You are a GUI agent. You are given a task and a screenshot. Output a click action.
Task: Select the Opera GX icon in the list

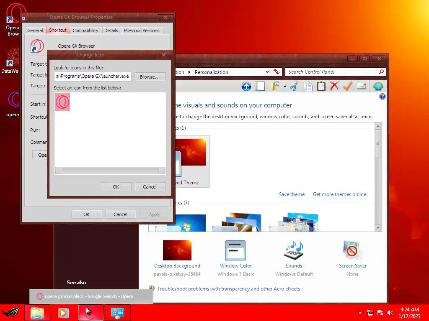[62, 102]
